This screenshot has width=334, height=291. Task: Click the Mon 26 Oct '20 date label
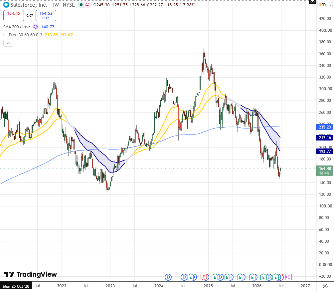pos(16,286)
